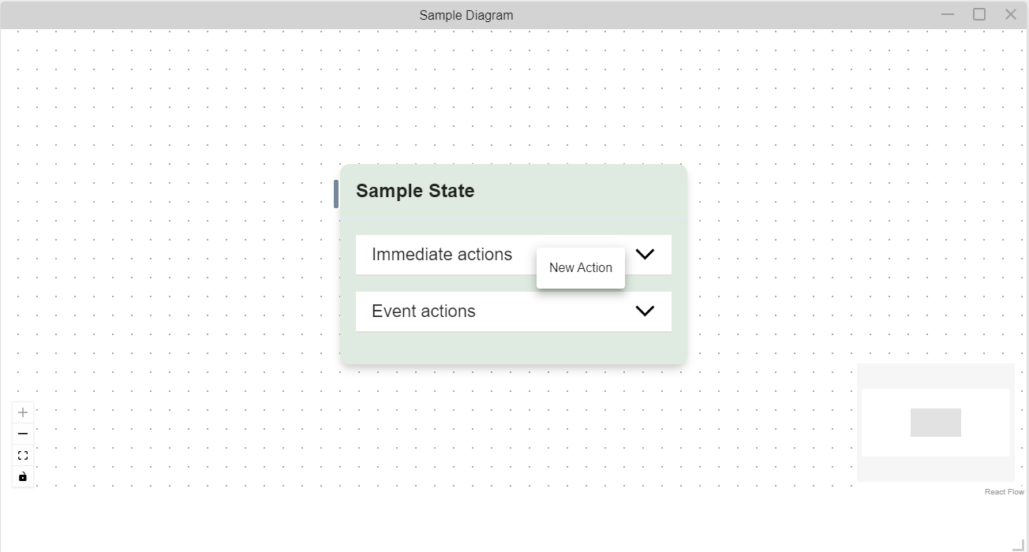The image size is (1029, 552).
Task: Maximize the Sample Diagram window
Action: (979, 14)
